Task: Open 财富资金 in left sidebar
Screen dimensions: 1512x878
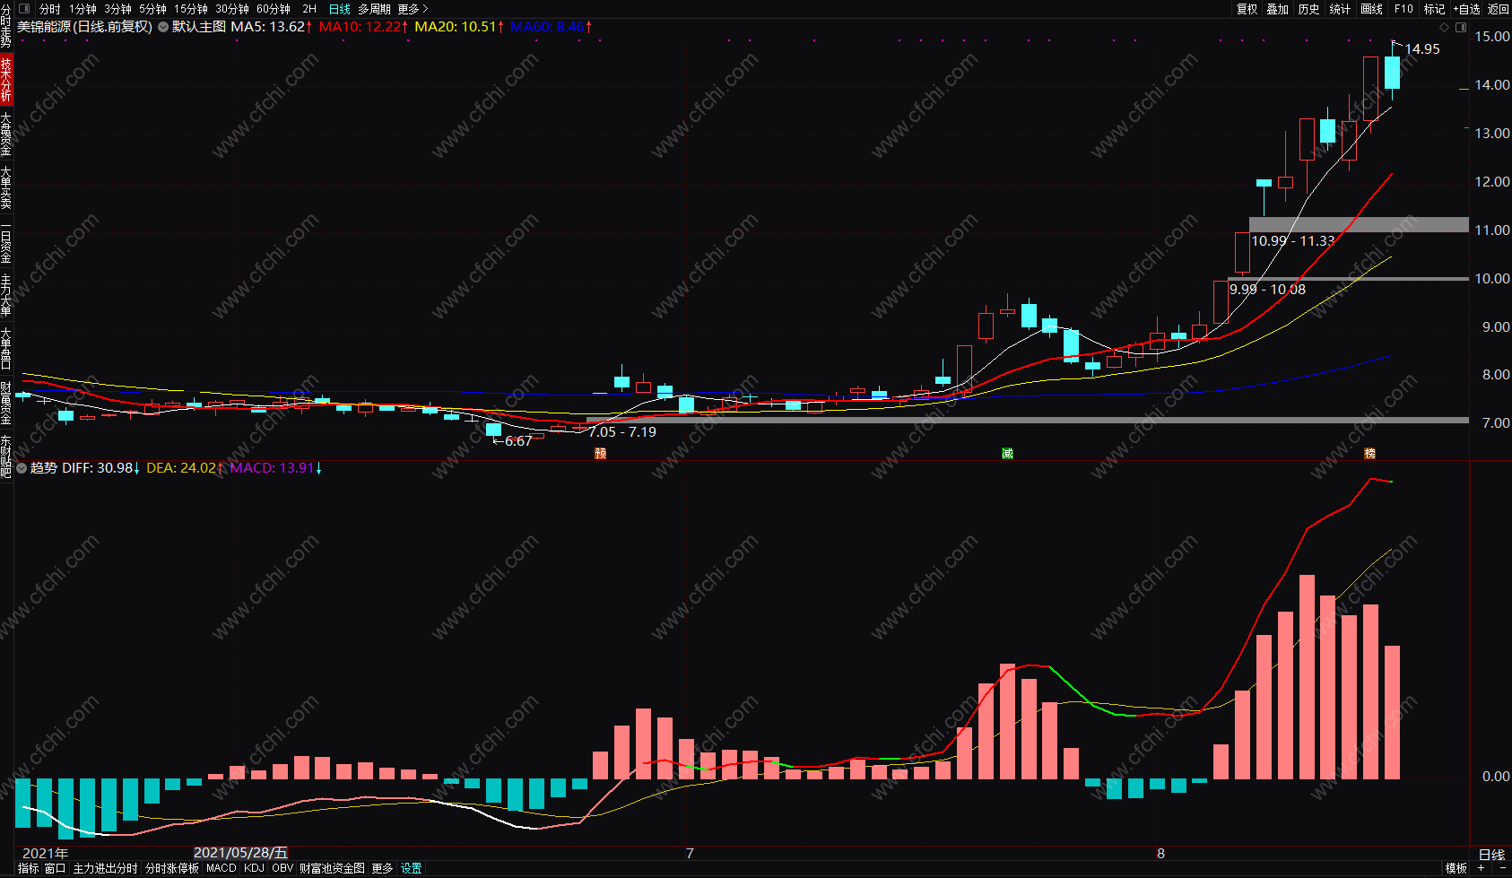Action: (x=6, y=403)
